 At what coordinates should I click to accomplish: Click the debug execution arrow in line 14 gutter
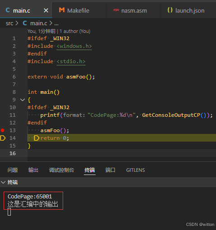[3, 138]
